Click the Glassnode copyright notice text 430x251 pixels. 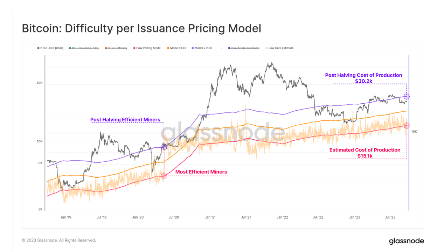click(59, 241)
